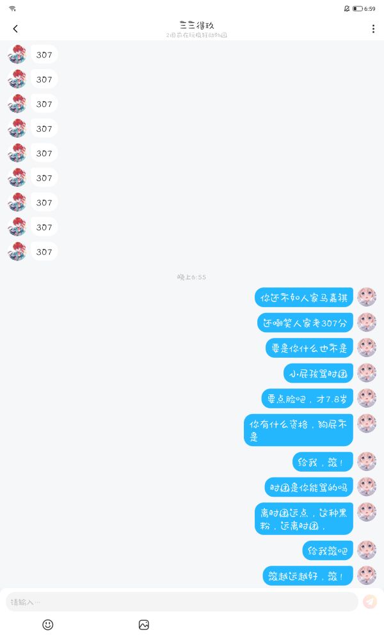The width and height of the screenshot is (384, 640).
Task: Select the message bubble 要是你什么也不是
Action: pos(309,348)
